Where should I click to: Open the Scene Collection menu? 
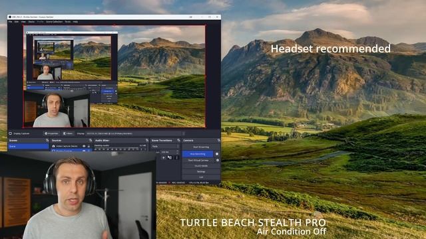55,22
